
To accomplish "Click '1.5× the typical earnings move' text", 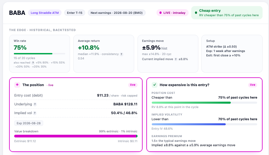I will [173, 141].
